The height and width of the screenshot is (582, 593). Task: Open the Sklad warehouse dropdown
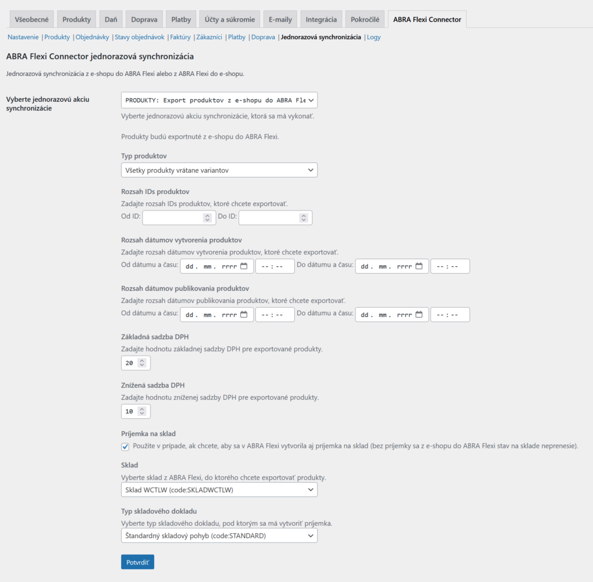tap(219, 490)
